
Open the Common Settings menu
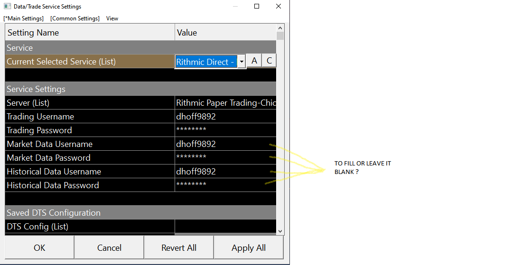coord(75,18)
